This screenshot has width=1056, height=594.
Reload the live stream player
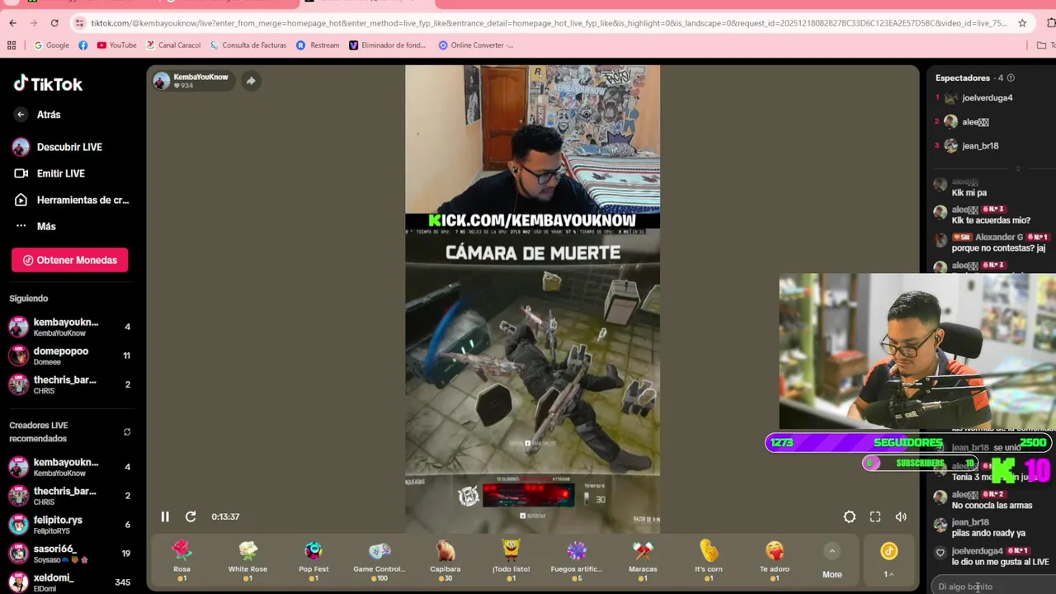click(x=191, y=516)
